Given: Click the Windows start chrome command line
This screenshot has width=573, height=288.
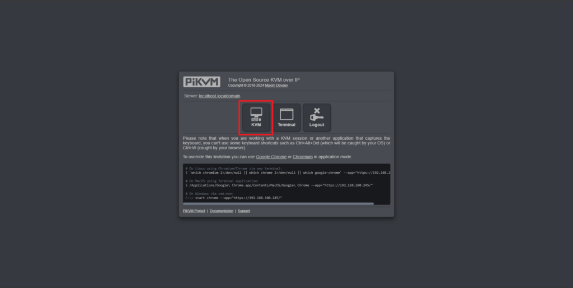Looking at the screenshot, I should coord(234,198).
